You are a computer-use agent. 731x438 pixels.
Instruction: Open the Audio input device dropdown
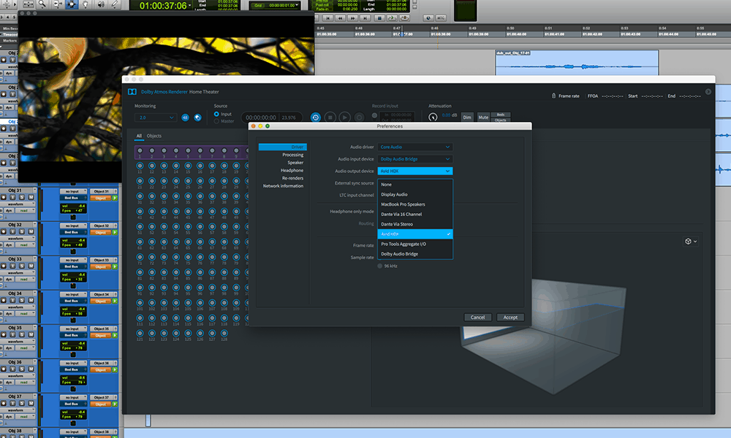click(415, 158)
